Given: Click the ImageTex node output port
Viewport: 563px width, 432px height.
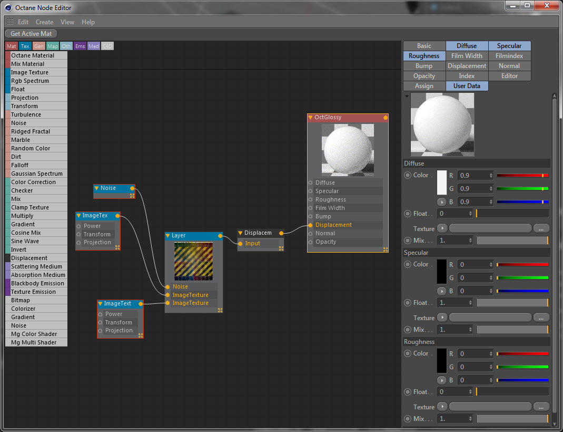Looking at the screenshot, I should (117, 216).
